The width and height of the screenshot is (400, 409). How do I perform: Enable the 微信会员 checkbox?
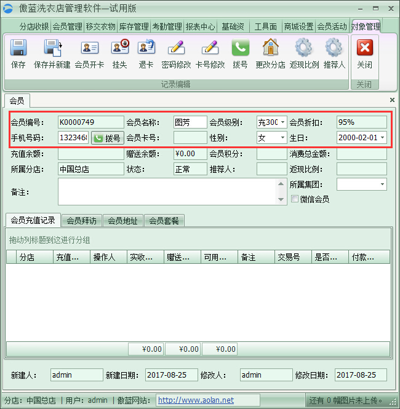click(x=295, y=199)
